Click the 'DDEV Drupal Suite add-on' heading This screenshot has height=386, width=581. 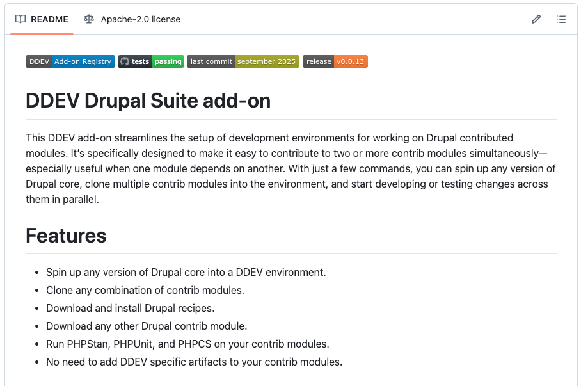(x=147, y=101)
